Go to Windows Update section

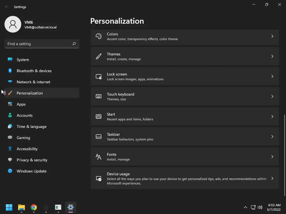coord(31,171)
